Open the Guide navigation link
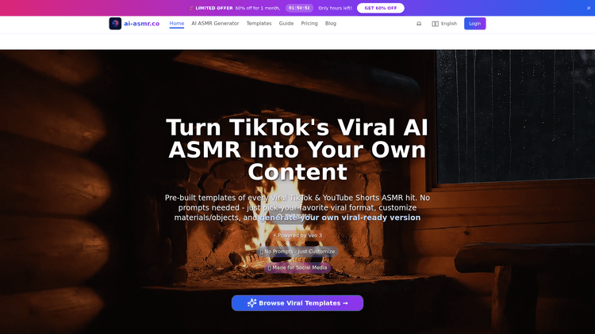Viewport: 595px width, 334px height. click(286, 24)
